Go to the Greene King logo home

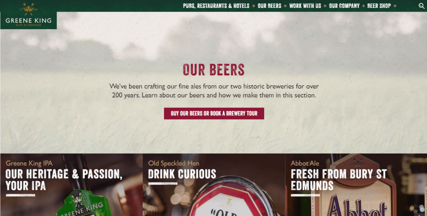(28, 15)
